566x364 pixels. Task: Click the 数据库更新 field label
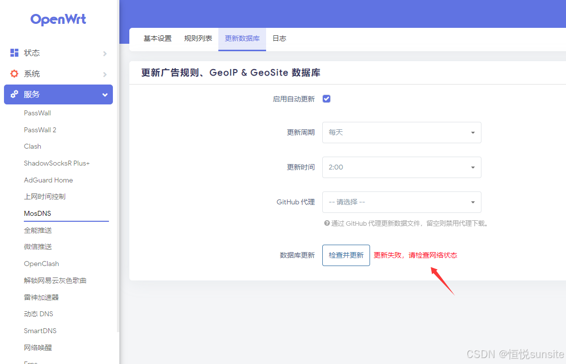point(297,256)
